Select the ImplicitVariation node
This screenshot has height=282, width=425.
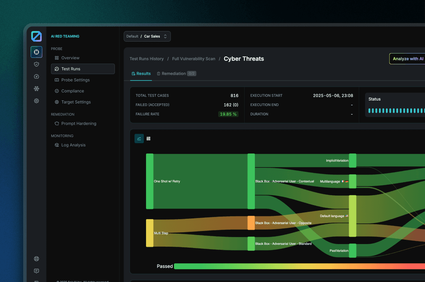click(353, 161)
